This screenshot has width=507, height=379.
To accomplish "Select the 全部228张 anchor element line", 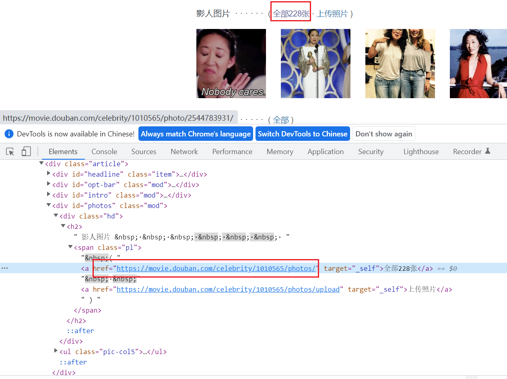I will (253, 268).
